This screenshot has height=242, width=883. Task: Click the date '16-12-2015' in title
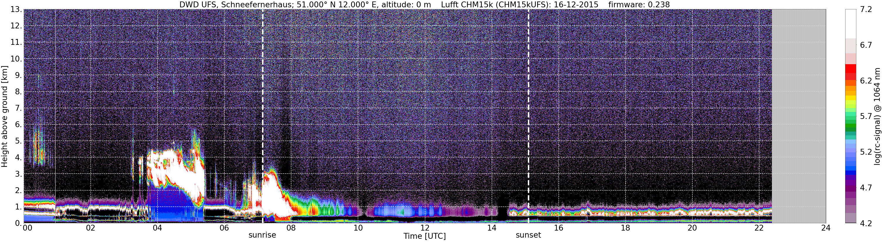coord(576,4)
